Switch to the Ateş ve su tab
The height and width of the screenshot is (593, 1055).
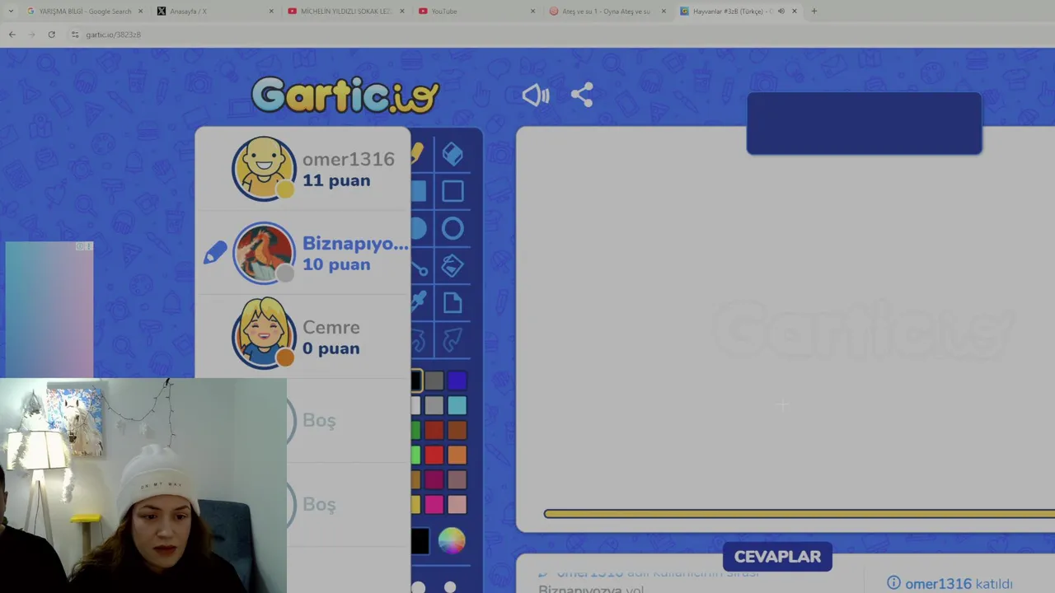(606, 11)
